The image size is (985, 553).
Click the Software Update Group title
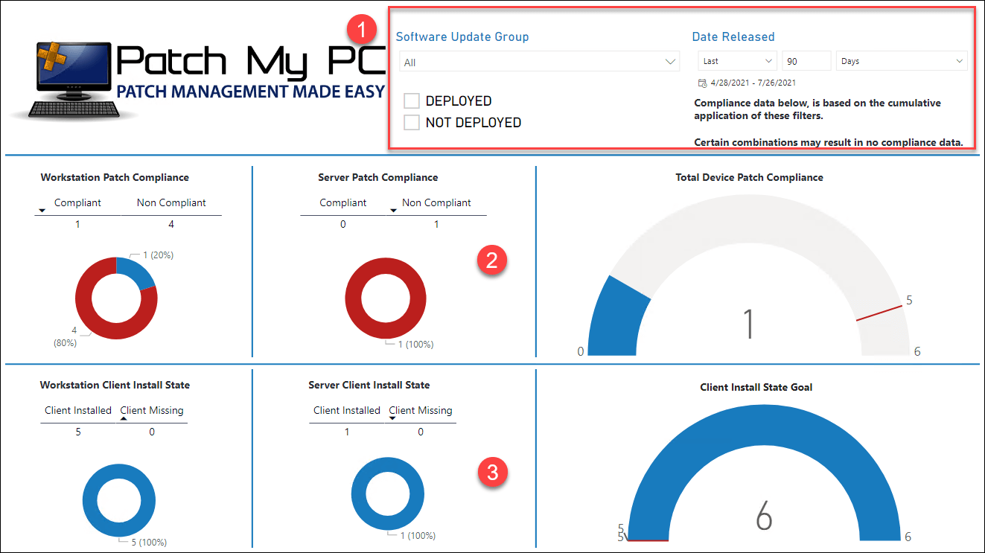[x=462, y=36]
